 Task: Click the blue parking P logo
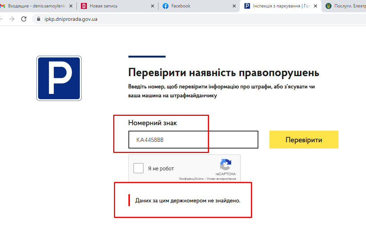pyautogui.click(x=59, y=78)
